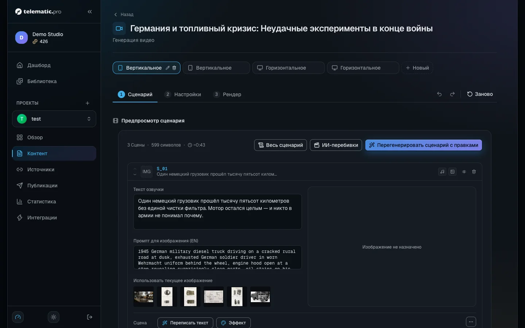Click the 599 символов text
This screenshot has height=328, width=525.
coord(166,145)
